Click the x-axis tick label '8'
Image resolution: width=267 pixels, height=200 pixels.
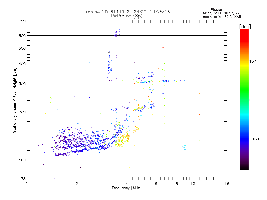click(177, 184)
